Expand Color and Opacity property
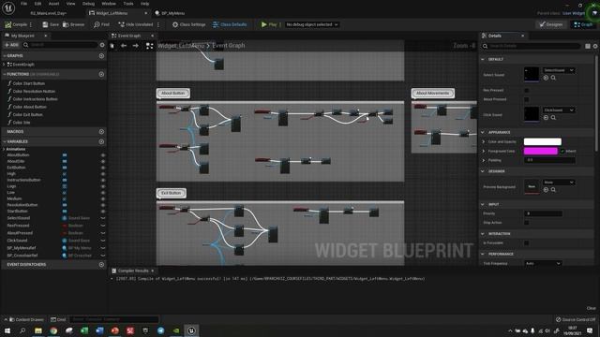 tap(484, 141)
